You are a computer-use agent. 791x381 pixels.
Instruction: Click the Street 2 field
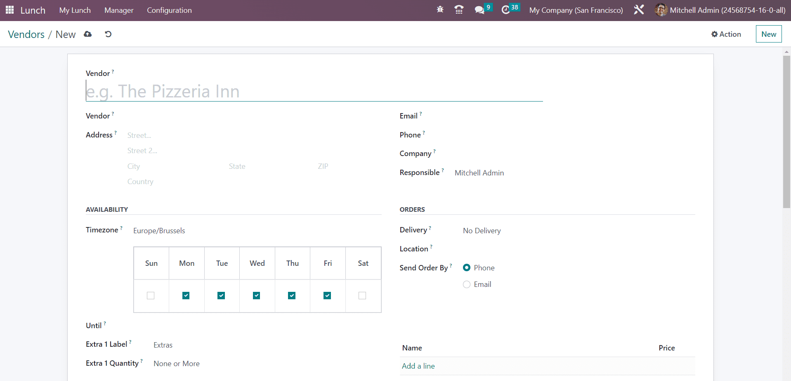(254, 151)
